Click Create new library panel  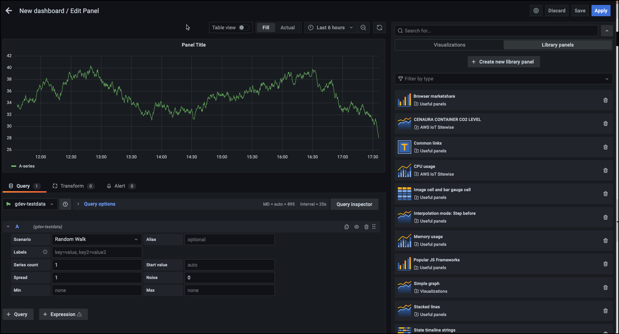503,62
